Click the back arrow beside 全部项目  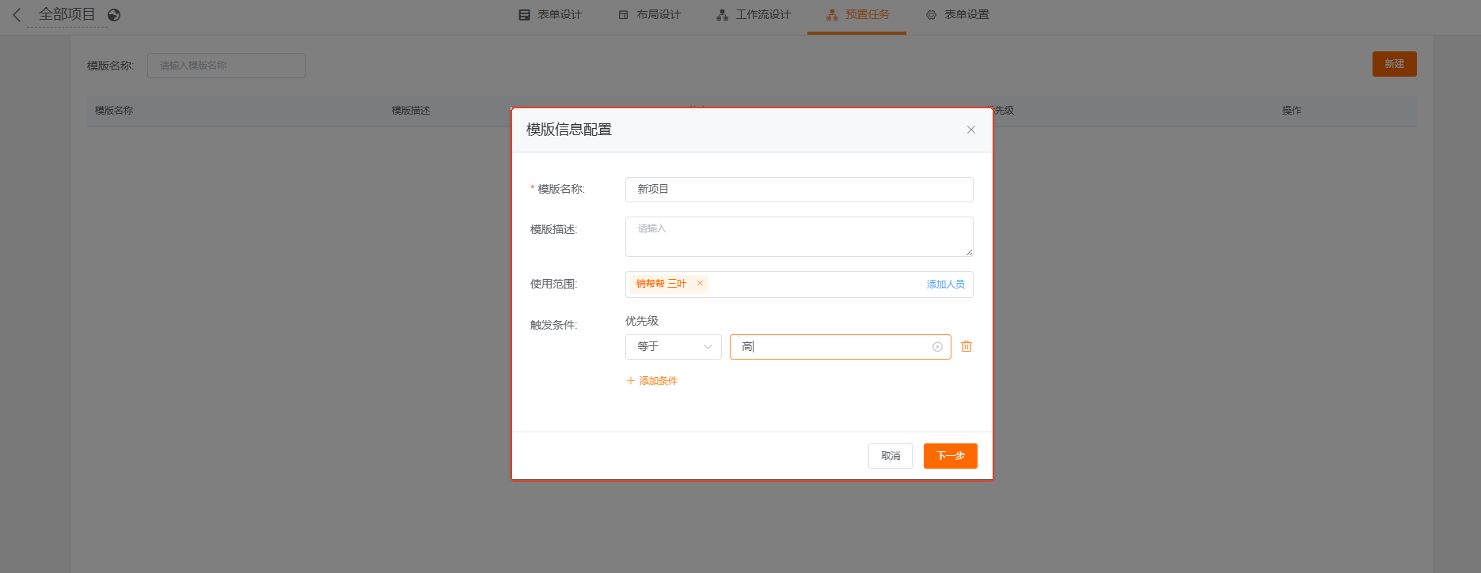click(x=17, y=15)
